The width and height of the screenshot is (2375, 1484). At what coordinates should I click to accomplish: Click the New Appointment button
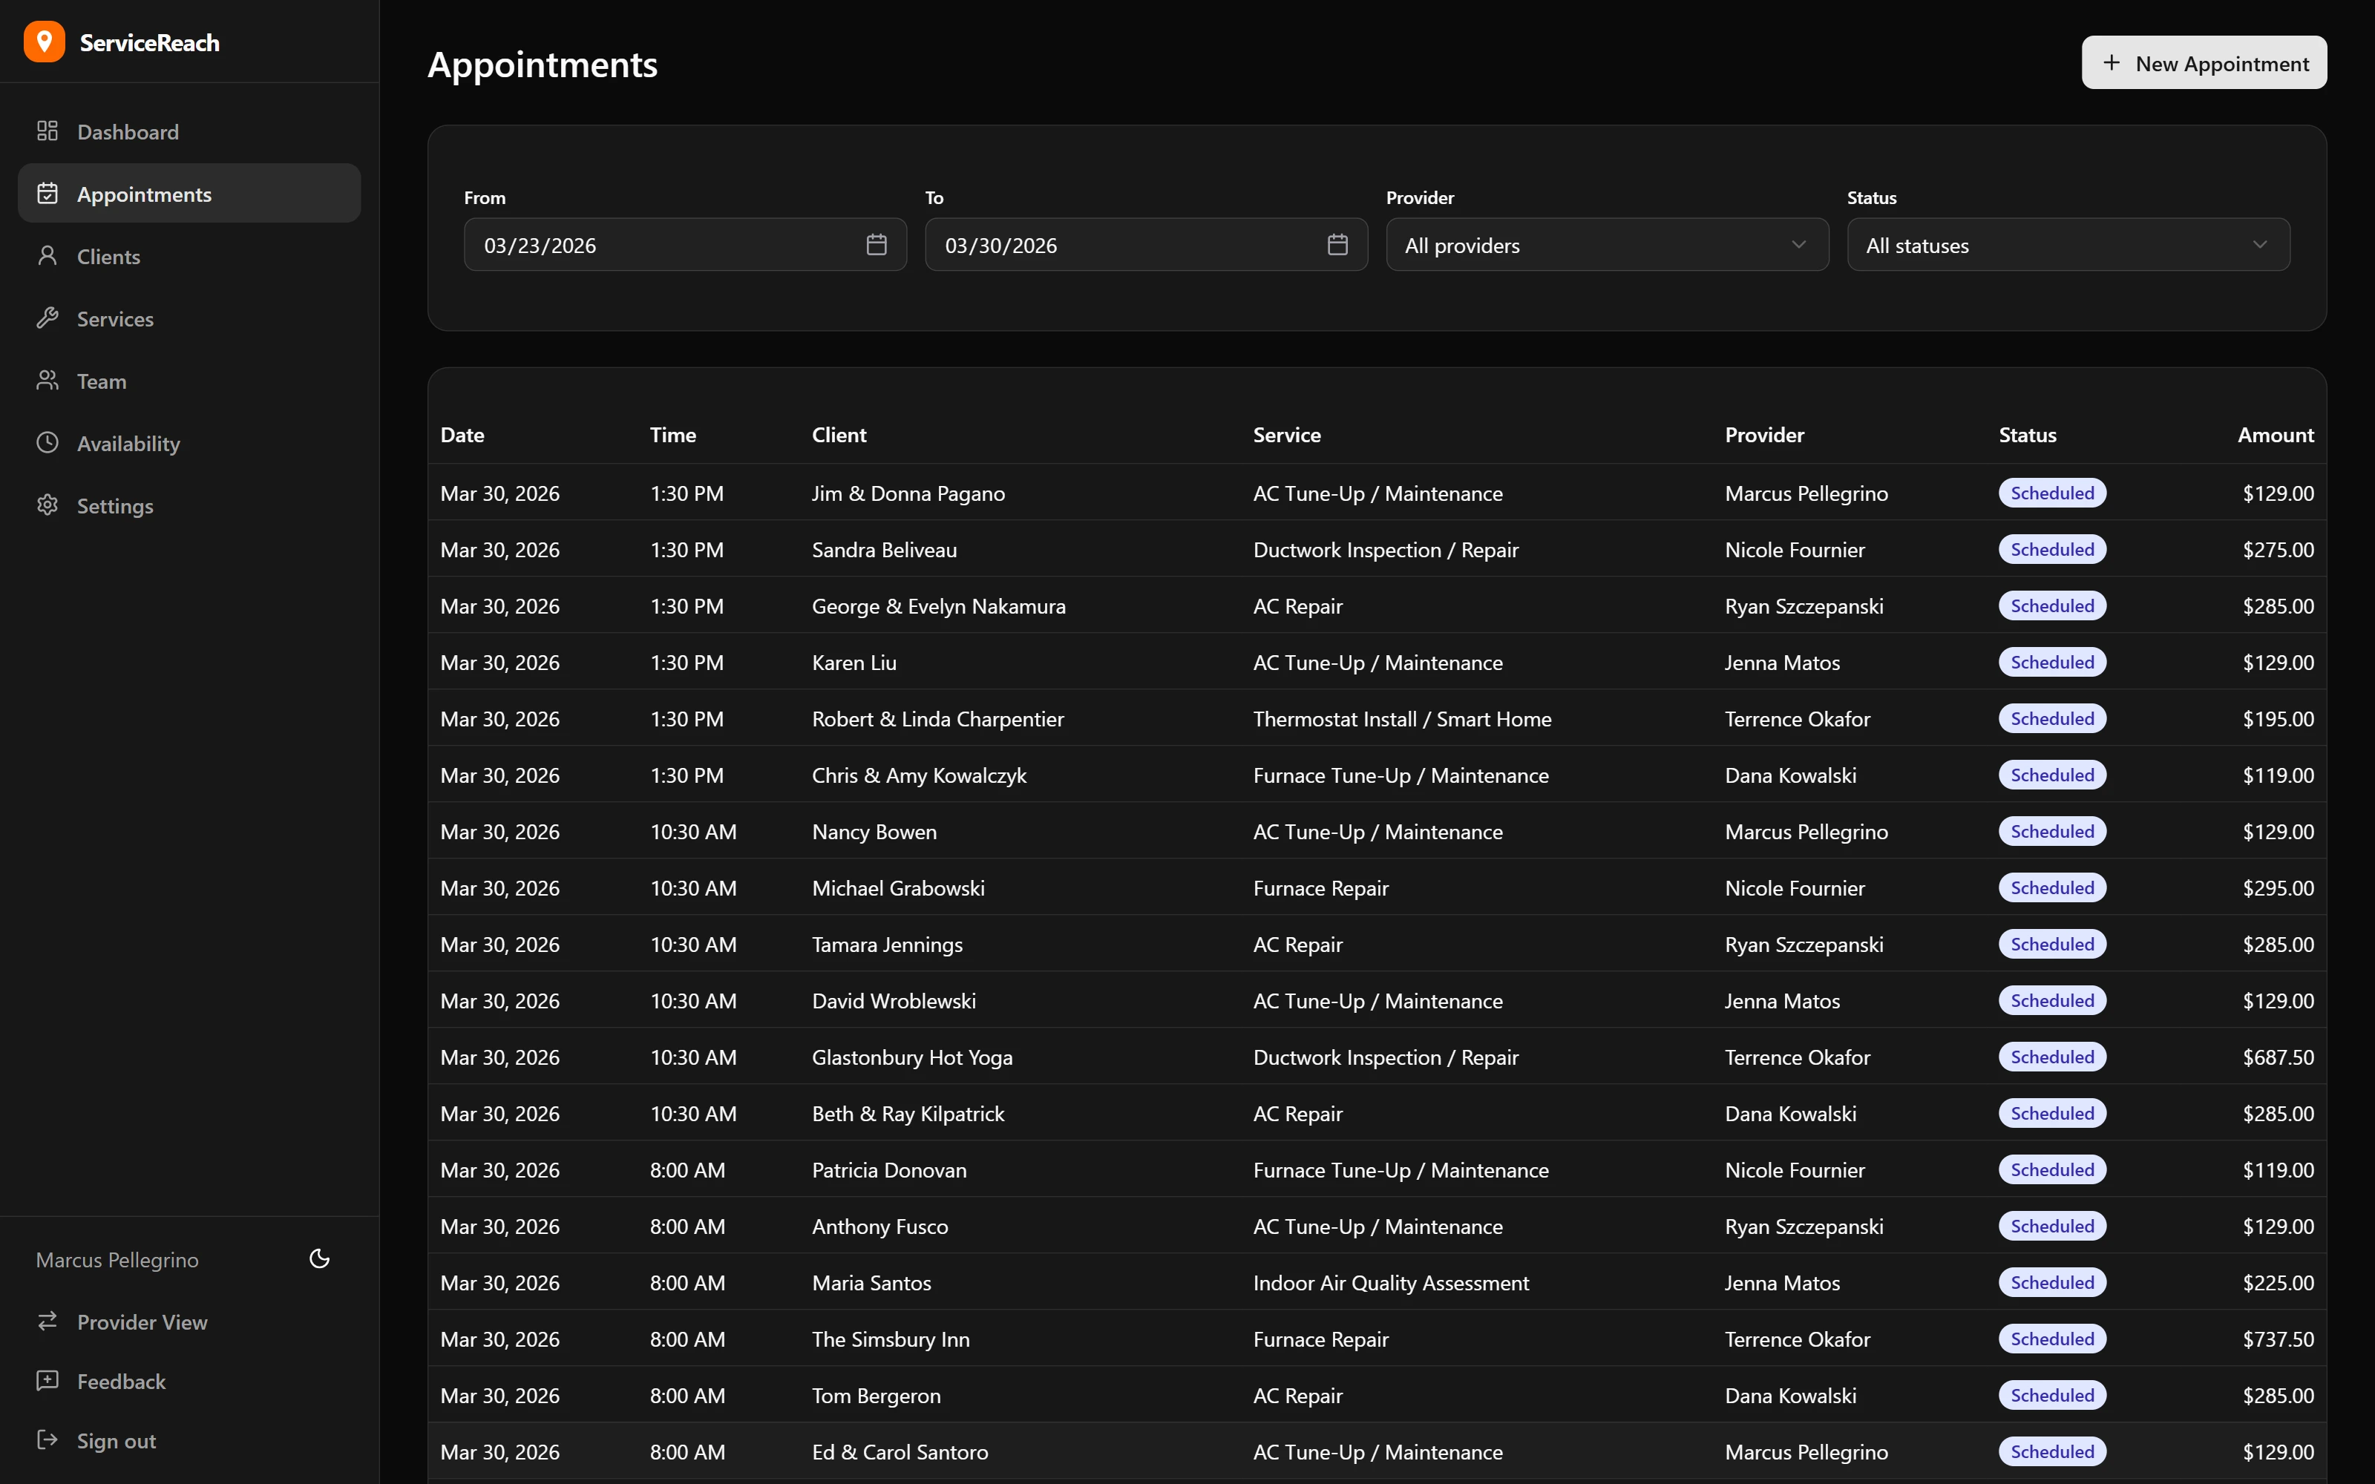coord(2204,62)
